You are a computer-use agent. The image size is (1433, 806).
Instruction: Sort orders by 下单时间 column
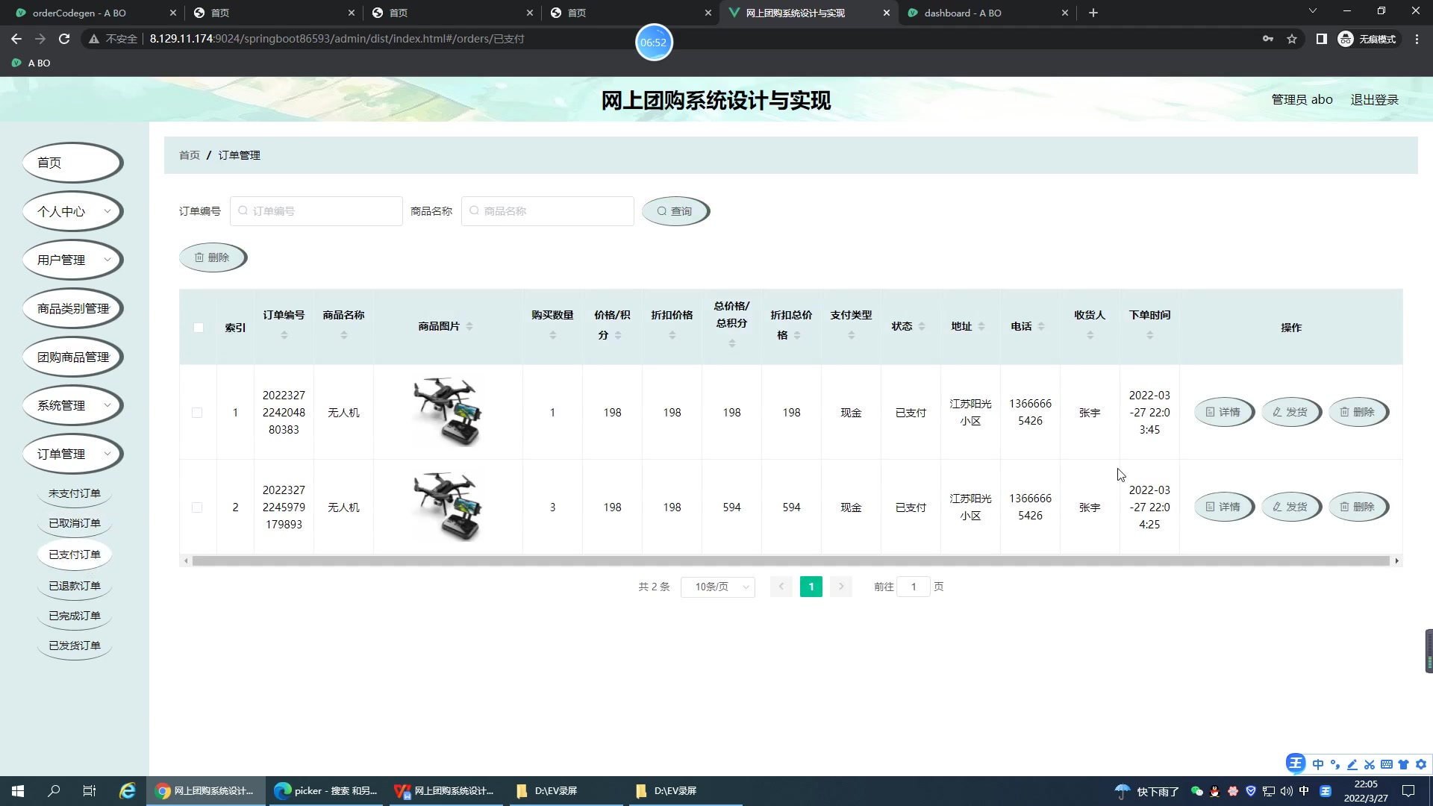click(1149, 335)
